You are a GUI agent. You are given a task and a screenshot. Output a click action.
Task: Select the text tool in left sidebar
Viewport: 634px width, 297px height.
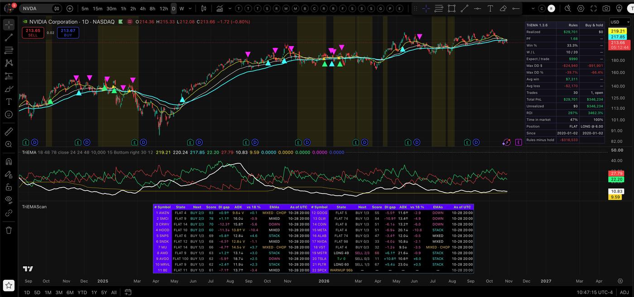[x=9, y=102]
